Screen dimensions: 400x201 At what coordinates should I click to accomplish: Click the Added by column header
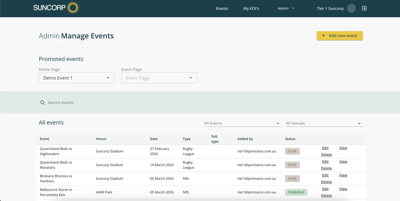(x=245, y=139)
